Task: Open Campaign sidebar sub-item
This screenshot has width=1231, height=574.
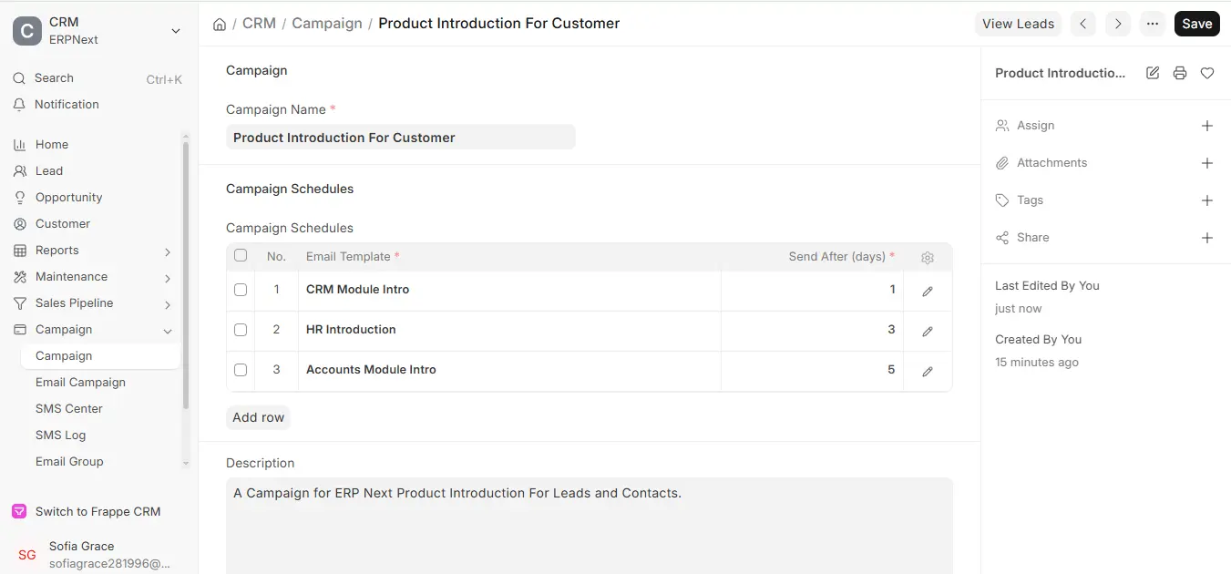Action: pos(100,356)
